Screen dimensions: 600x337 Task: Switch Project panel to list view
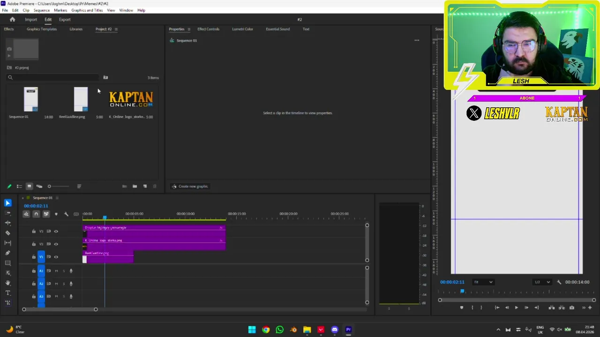pos(19,186)
